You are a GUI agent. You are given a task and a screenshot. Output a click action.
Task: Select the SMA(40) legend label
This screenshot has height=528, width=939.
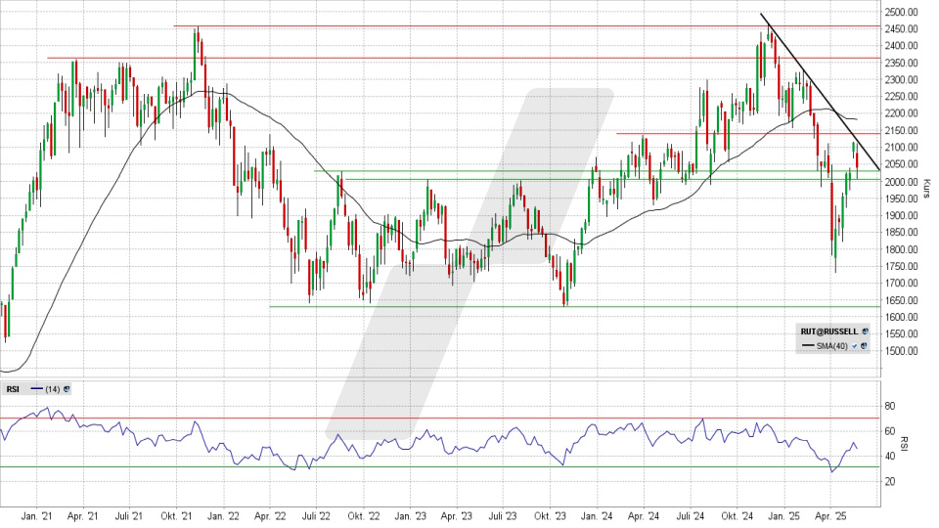click(832, 346)
